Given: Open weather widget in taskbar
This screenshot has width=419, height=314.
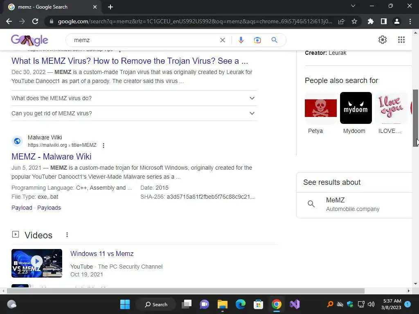Looking at the screenshot, I should 11,304.
